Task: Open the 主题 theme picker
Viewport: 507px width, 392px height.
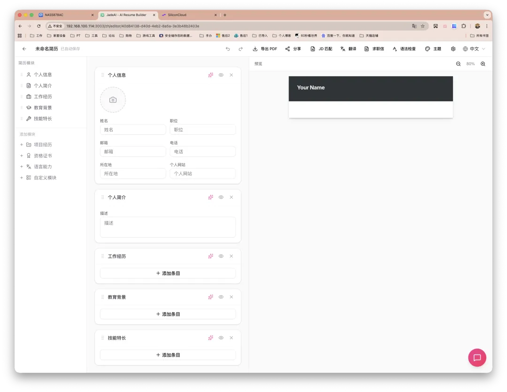Action: 433,49
